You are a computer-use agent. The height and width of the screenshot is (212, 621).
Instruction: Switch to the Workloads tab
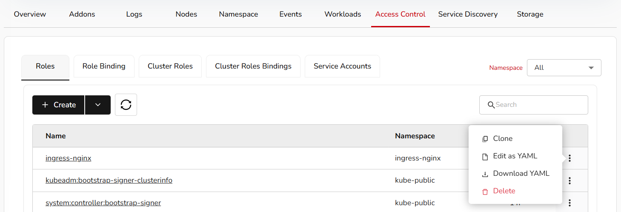pyautogui.click(x=343, y=14)
